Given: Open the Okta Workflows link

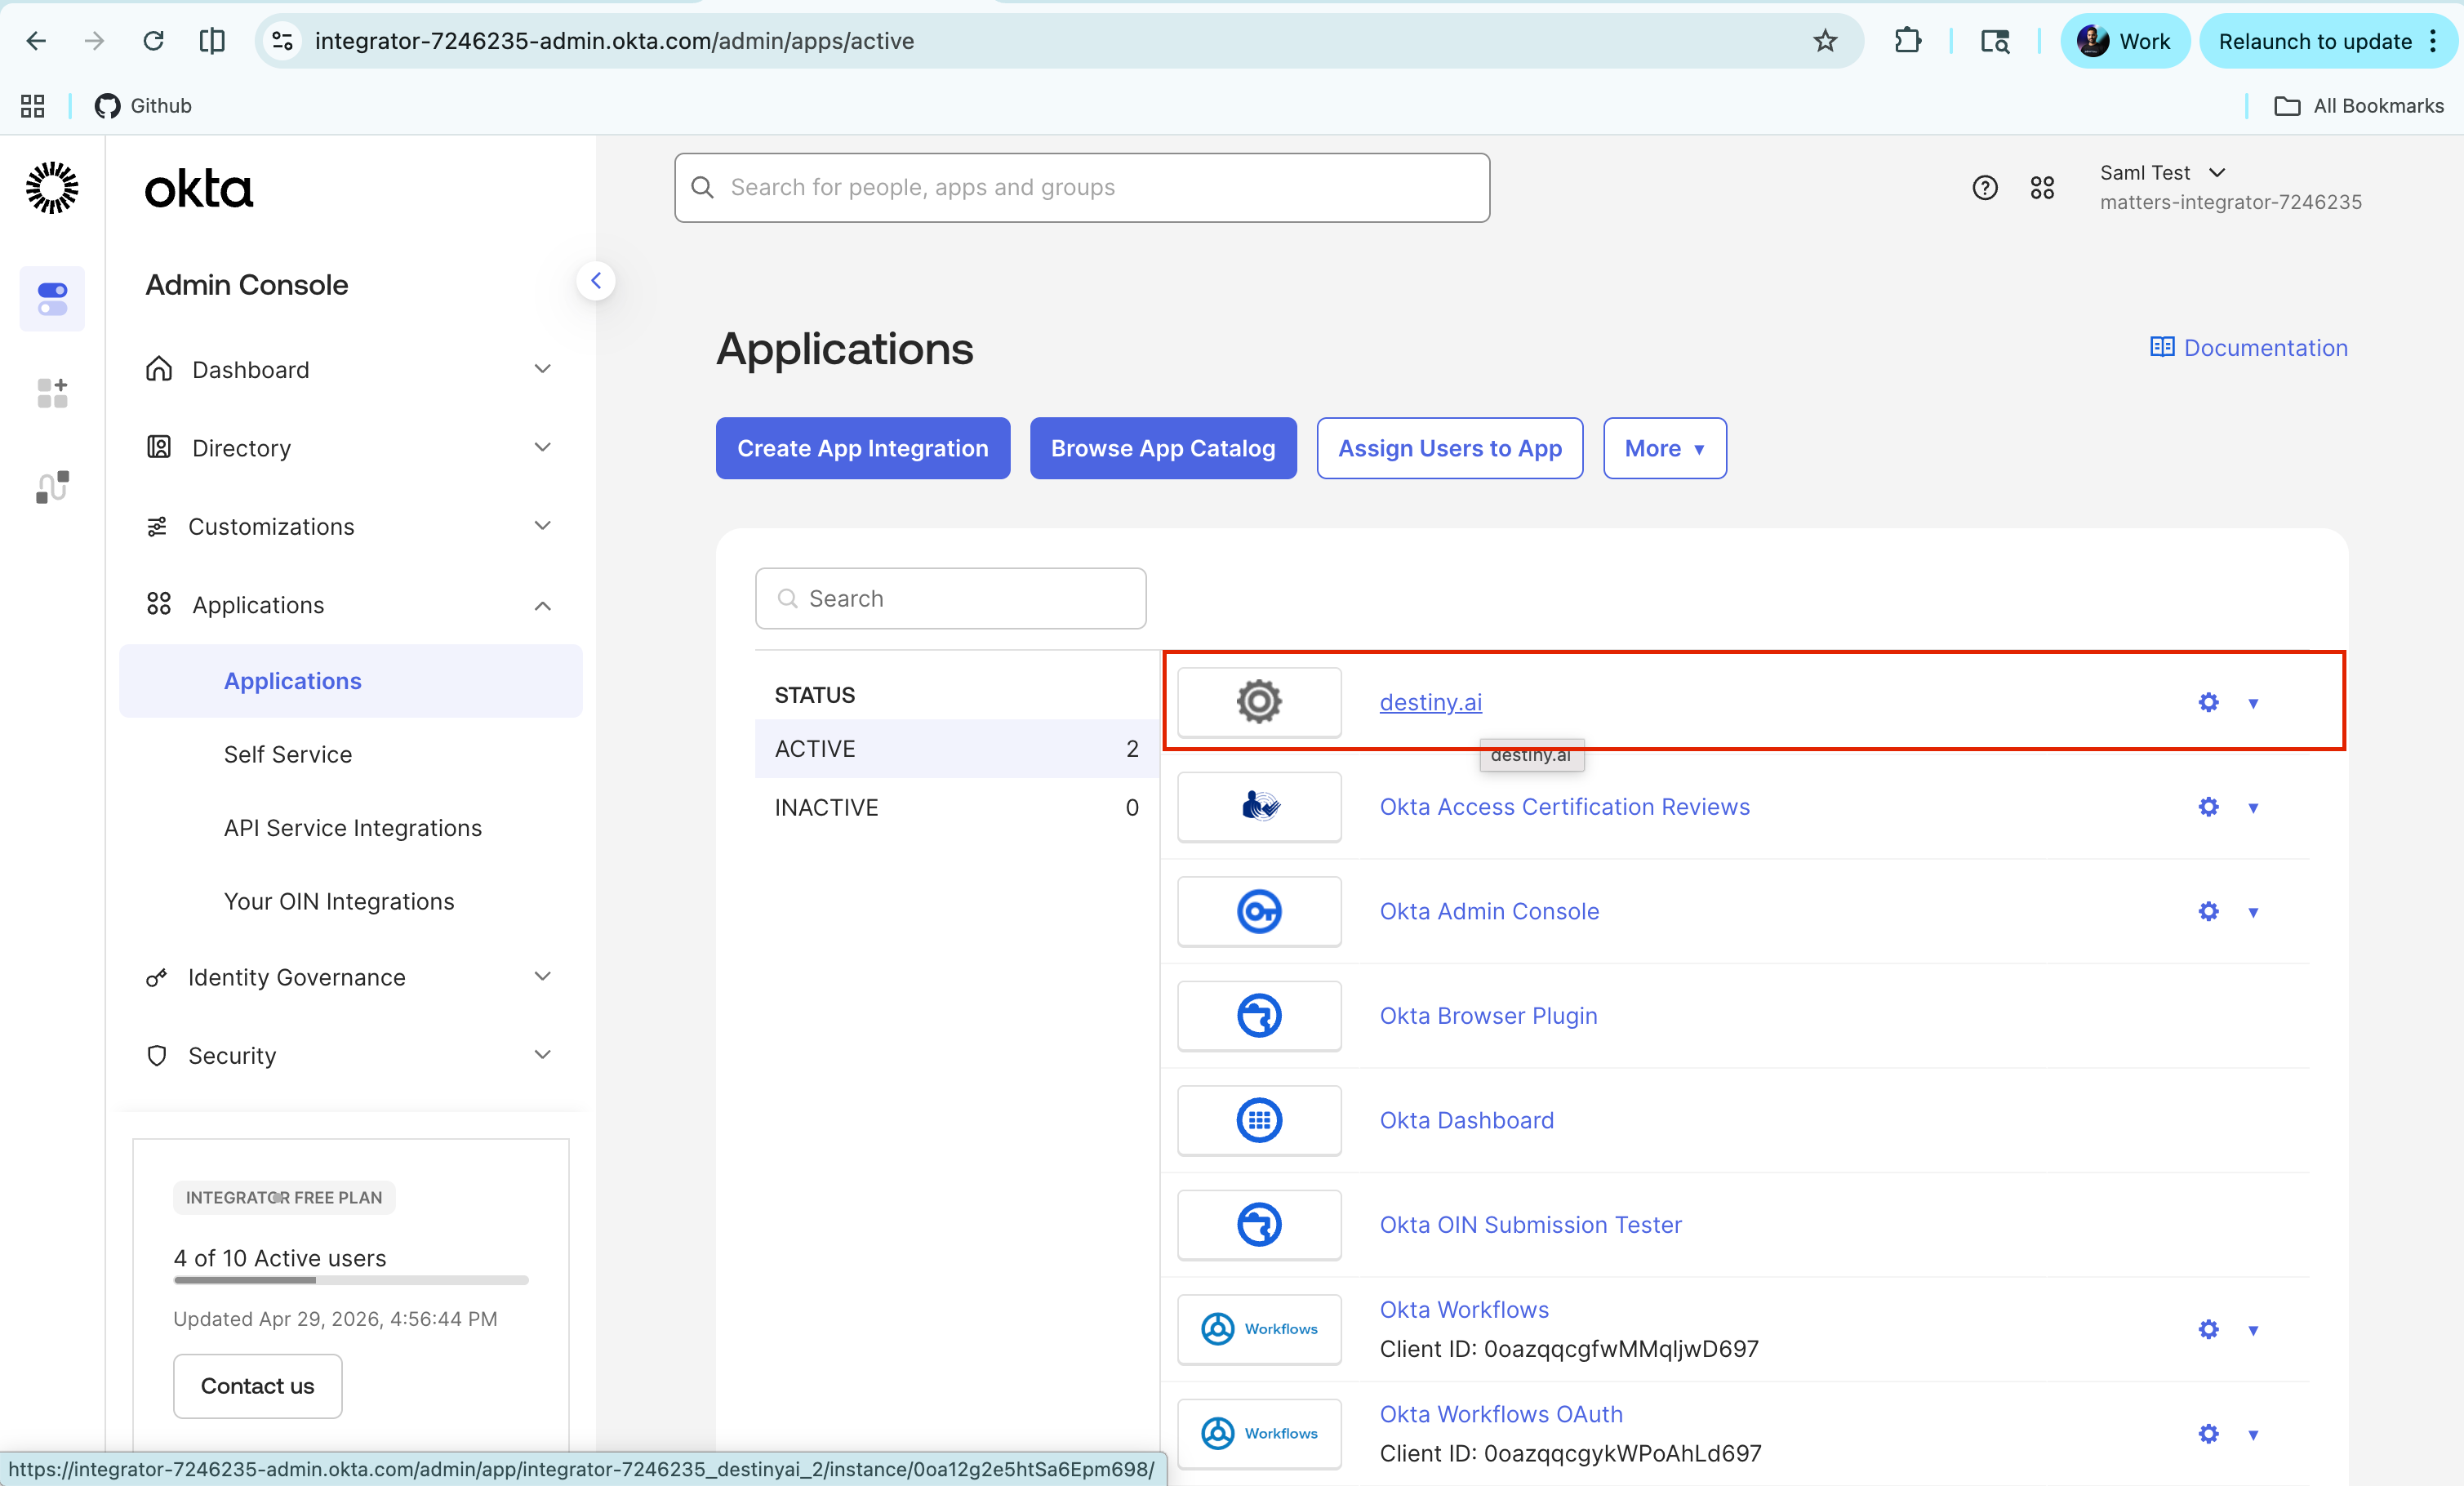Looking at the screenshot, I should click(1465, 1310).
